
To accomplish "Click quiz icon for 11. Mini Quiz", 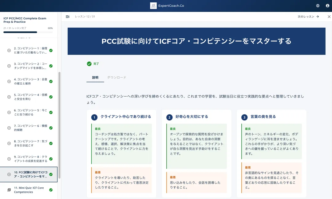I will coord(9,190).
